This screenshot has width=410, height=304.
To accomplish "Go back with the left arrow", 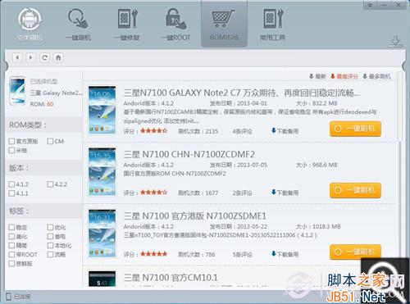I will pyautogui.click(x=17, y=57).
